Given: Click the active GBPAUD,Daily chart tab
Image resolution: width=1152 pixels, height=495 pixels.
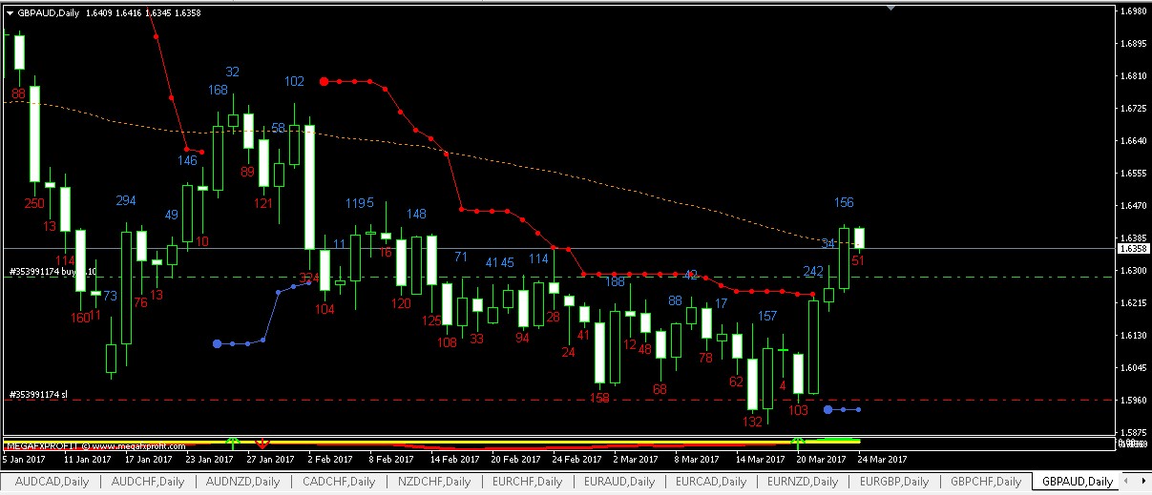Looking at the screenshot, I should (x=1079, y=482).
